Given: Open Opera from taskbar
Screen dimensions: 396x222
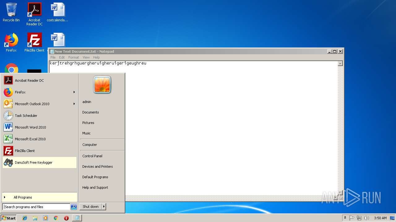Looking at the screenshot, I should click(66, 218).
